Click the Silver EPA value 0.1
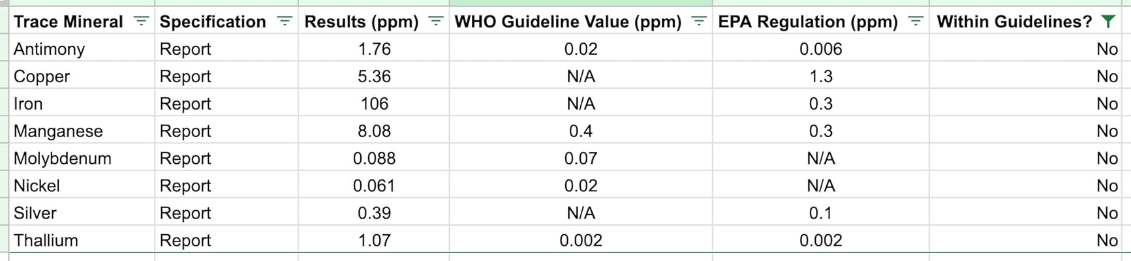Viewport: 1131px width, 261px height. [820, 213]
